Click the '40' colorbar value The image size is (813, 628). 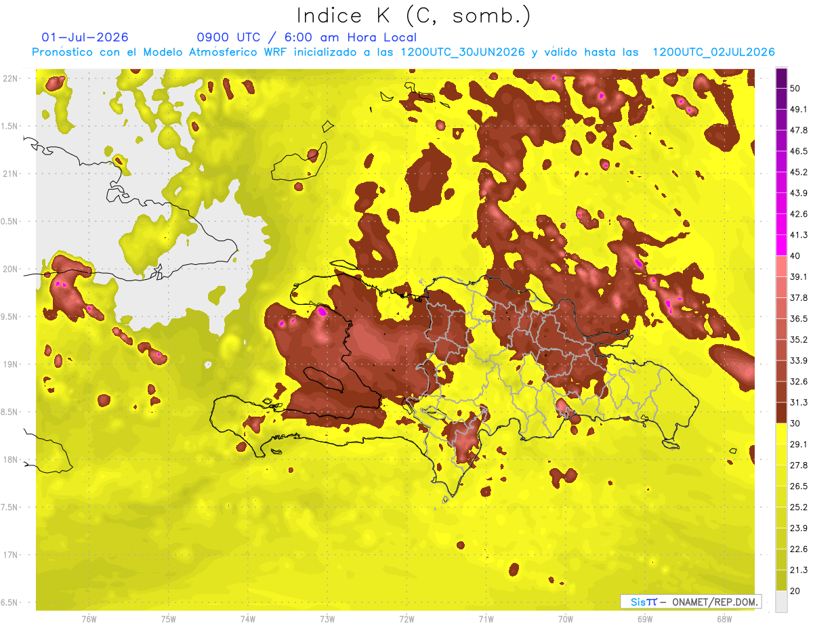pyautogui.click(x=795, y=256)
